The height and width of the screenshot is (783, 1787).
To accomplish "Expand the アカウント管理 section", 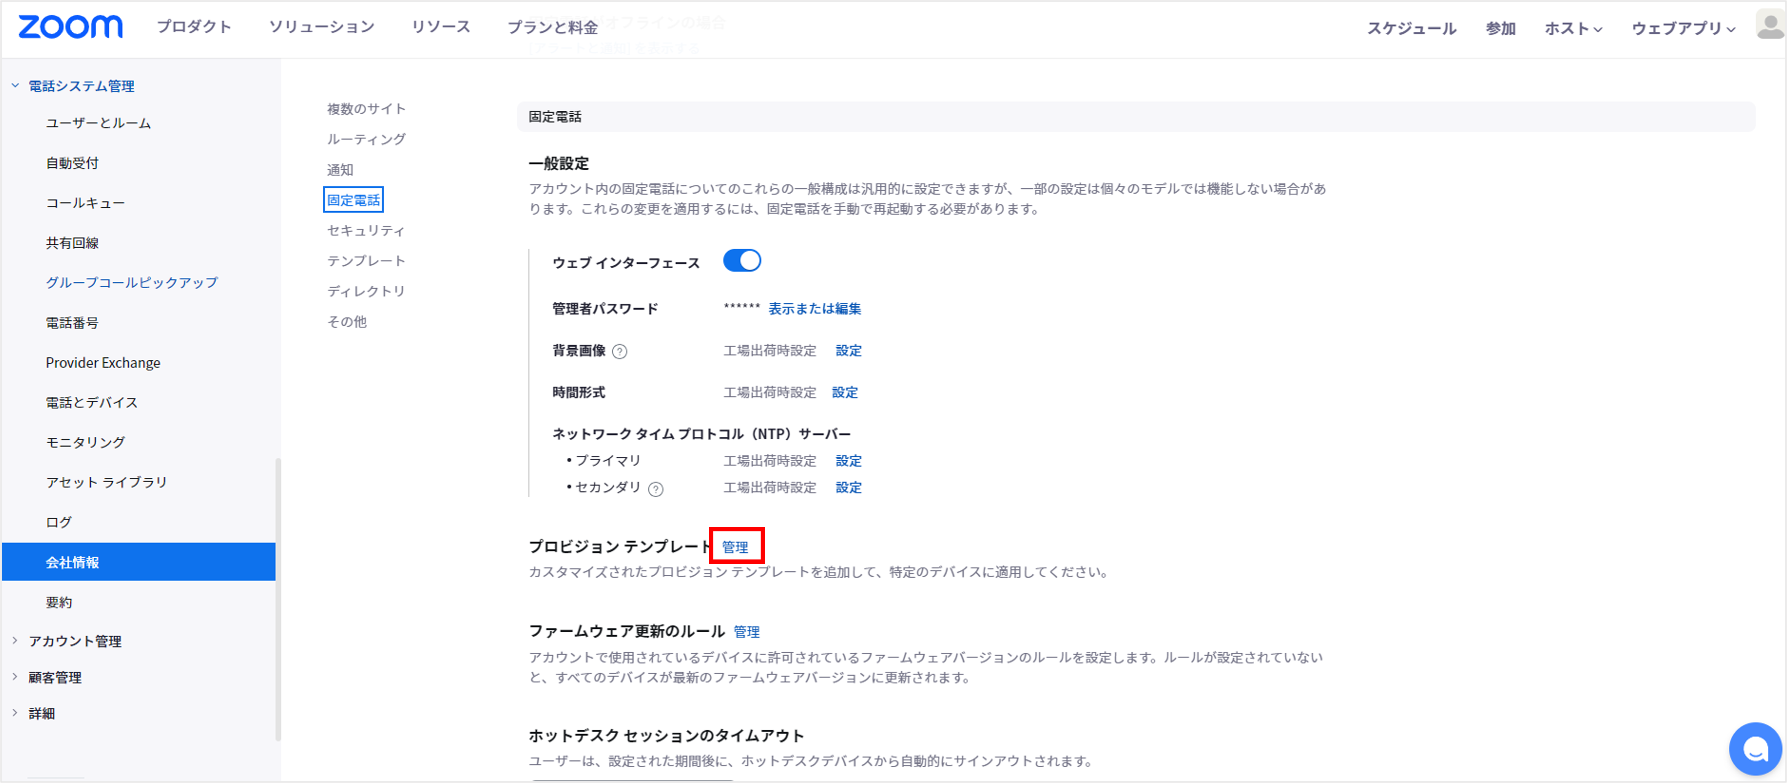I will point(14,641).
